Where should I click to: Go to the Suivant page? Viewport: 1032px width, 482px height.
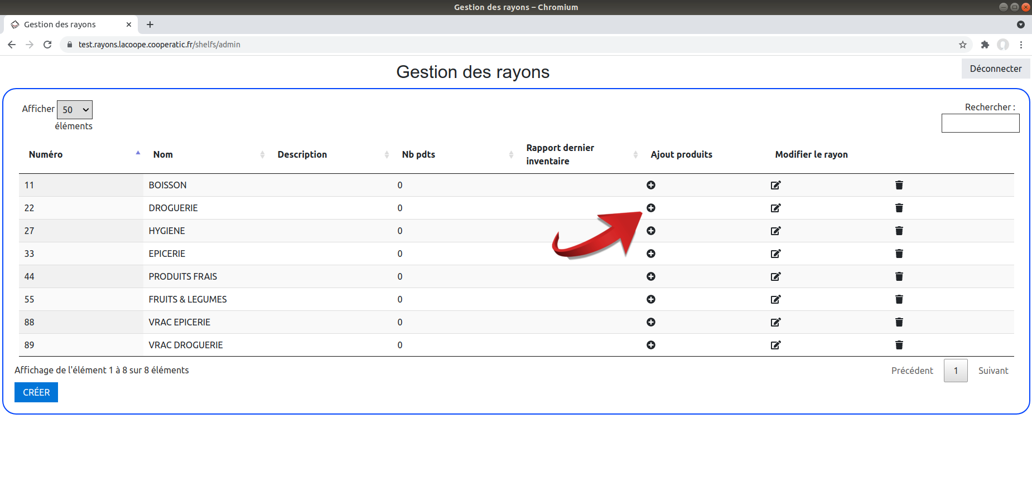tap(993, 371)
